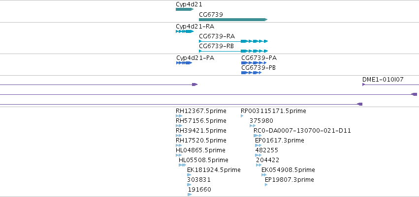The width and height of the screenshot is (419, 197).
Task: Select the Cyp4d21 gene bar
Action: pyautogui.click(x=185, y=9)
